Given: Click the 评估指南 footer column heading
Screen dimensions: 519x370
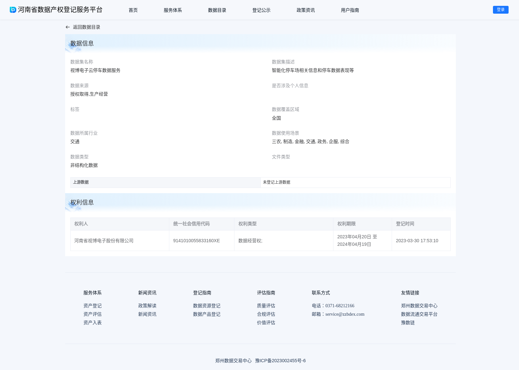Looking at the screenshot, I should tap(266, 293).
